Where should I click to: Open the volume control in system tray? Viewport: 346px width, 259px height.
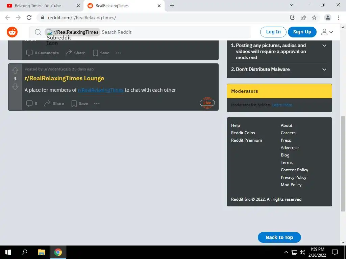[x=302, y=252]
